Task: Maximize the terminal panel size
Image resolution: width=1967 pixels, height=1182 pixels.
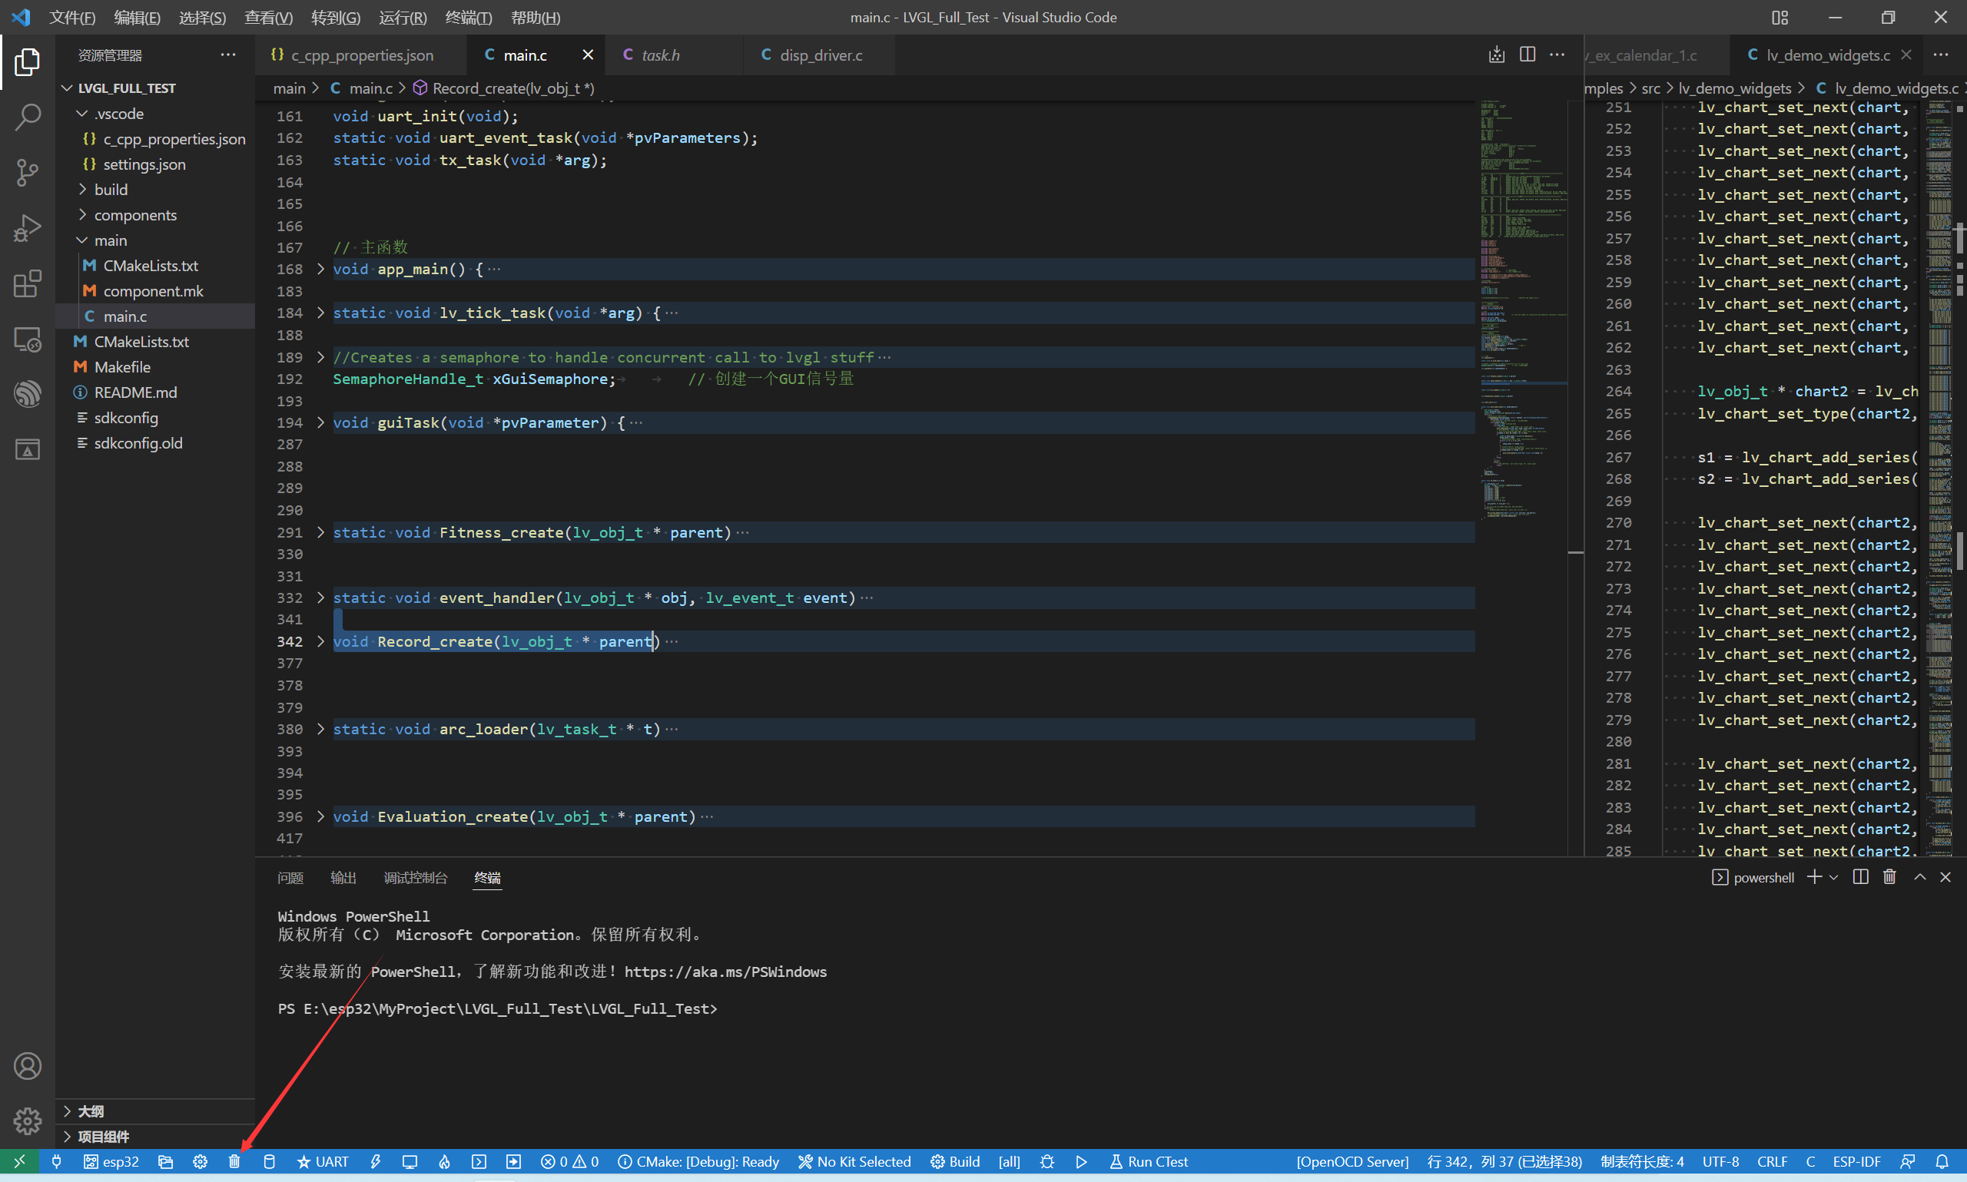Action: point(1919,877)
